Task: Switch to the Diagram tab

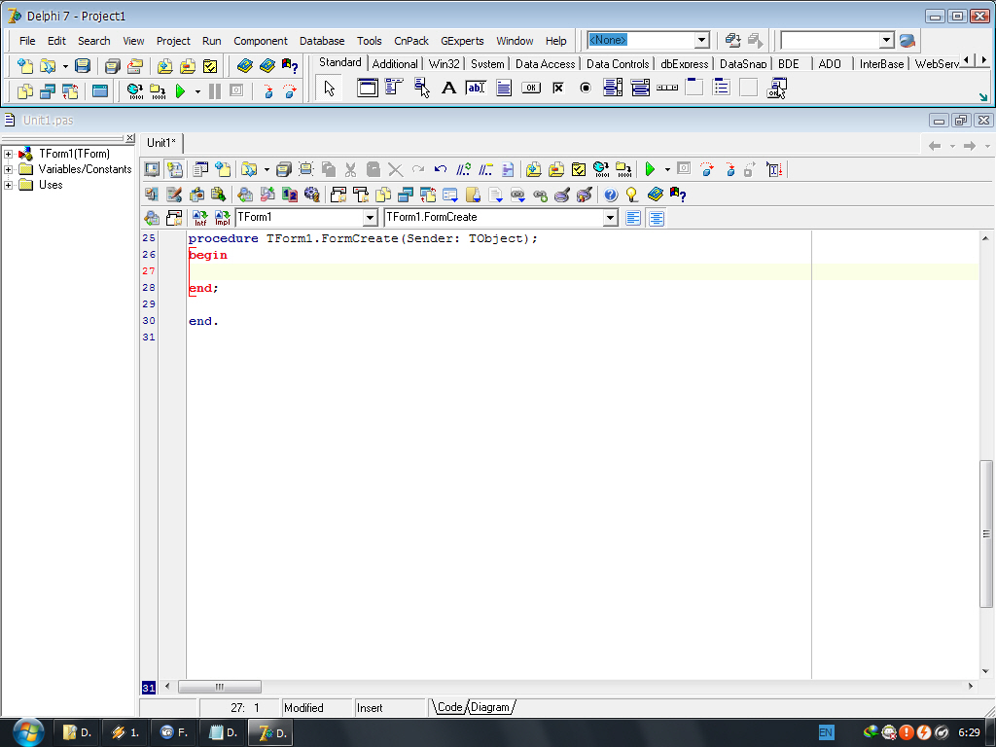Action: pyautogui.click(x=490, y=707)
